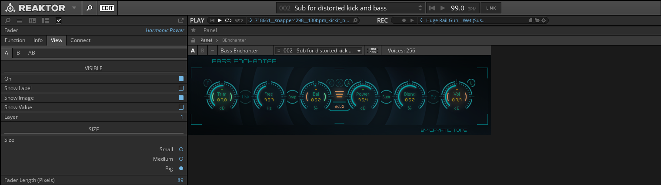This screenshot has height=185, width=661.
Task: Toggle the panel lock icon
Action: pos(194,40)
